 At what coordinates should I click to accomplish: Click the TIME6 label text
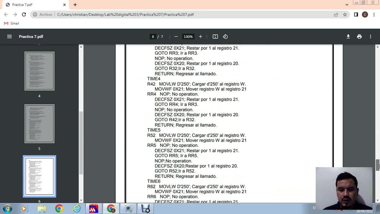click(153, 181)
